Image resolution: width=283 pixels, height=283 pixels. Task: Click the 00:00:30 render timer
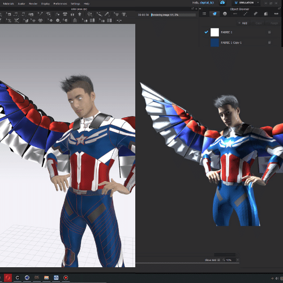[x=143, y=15]
